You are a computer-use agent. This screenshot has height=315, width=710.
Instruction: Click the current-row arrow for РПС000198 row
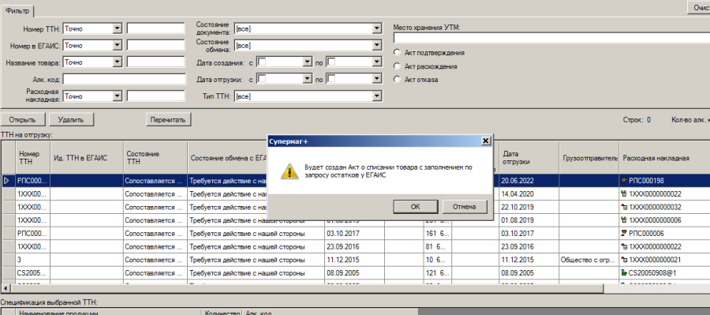(7, 180)
